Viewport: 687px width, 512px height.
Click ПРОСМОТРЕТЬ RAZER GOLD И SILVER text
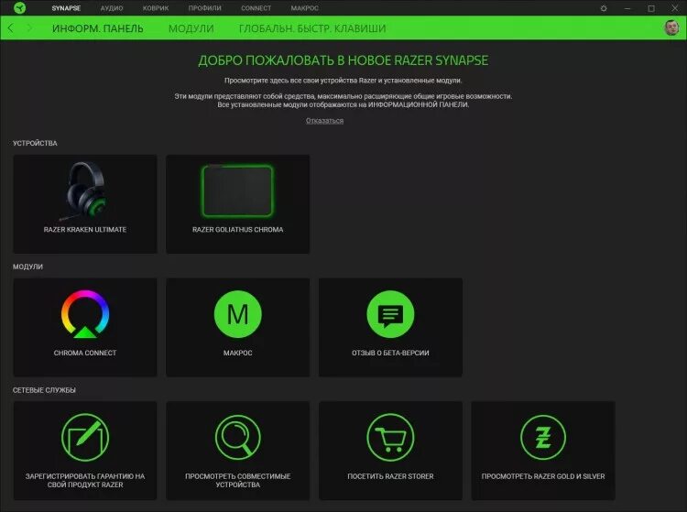click(x=543, y=476)
